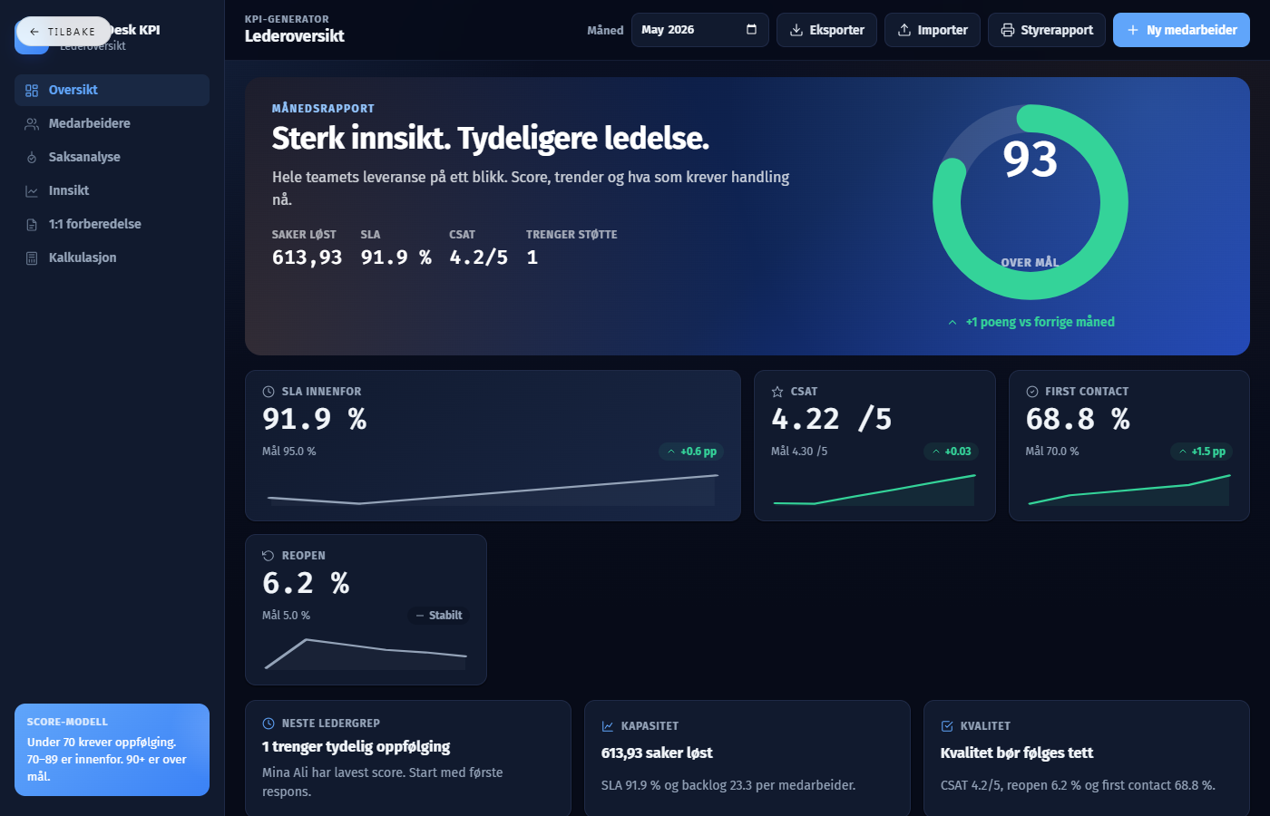Click the 68.8 % first contact value

click(1078, 419)
